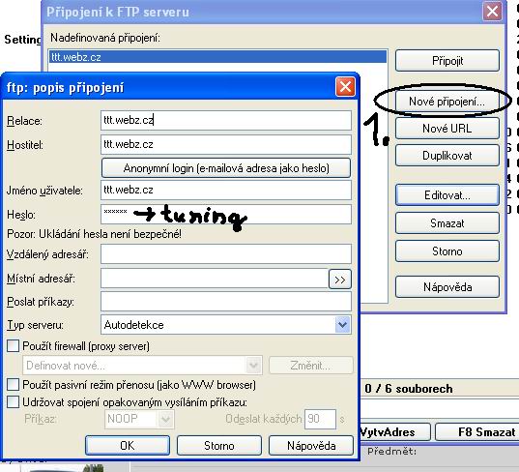Screen dimensions: 519x472
Task: Open the Typ serveru Autodetekce dropdown
Action: tap(342, 325)
